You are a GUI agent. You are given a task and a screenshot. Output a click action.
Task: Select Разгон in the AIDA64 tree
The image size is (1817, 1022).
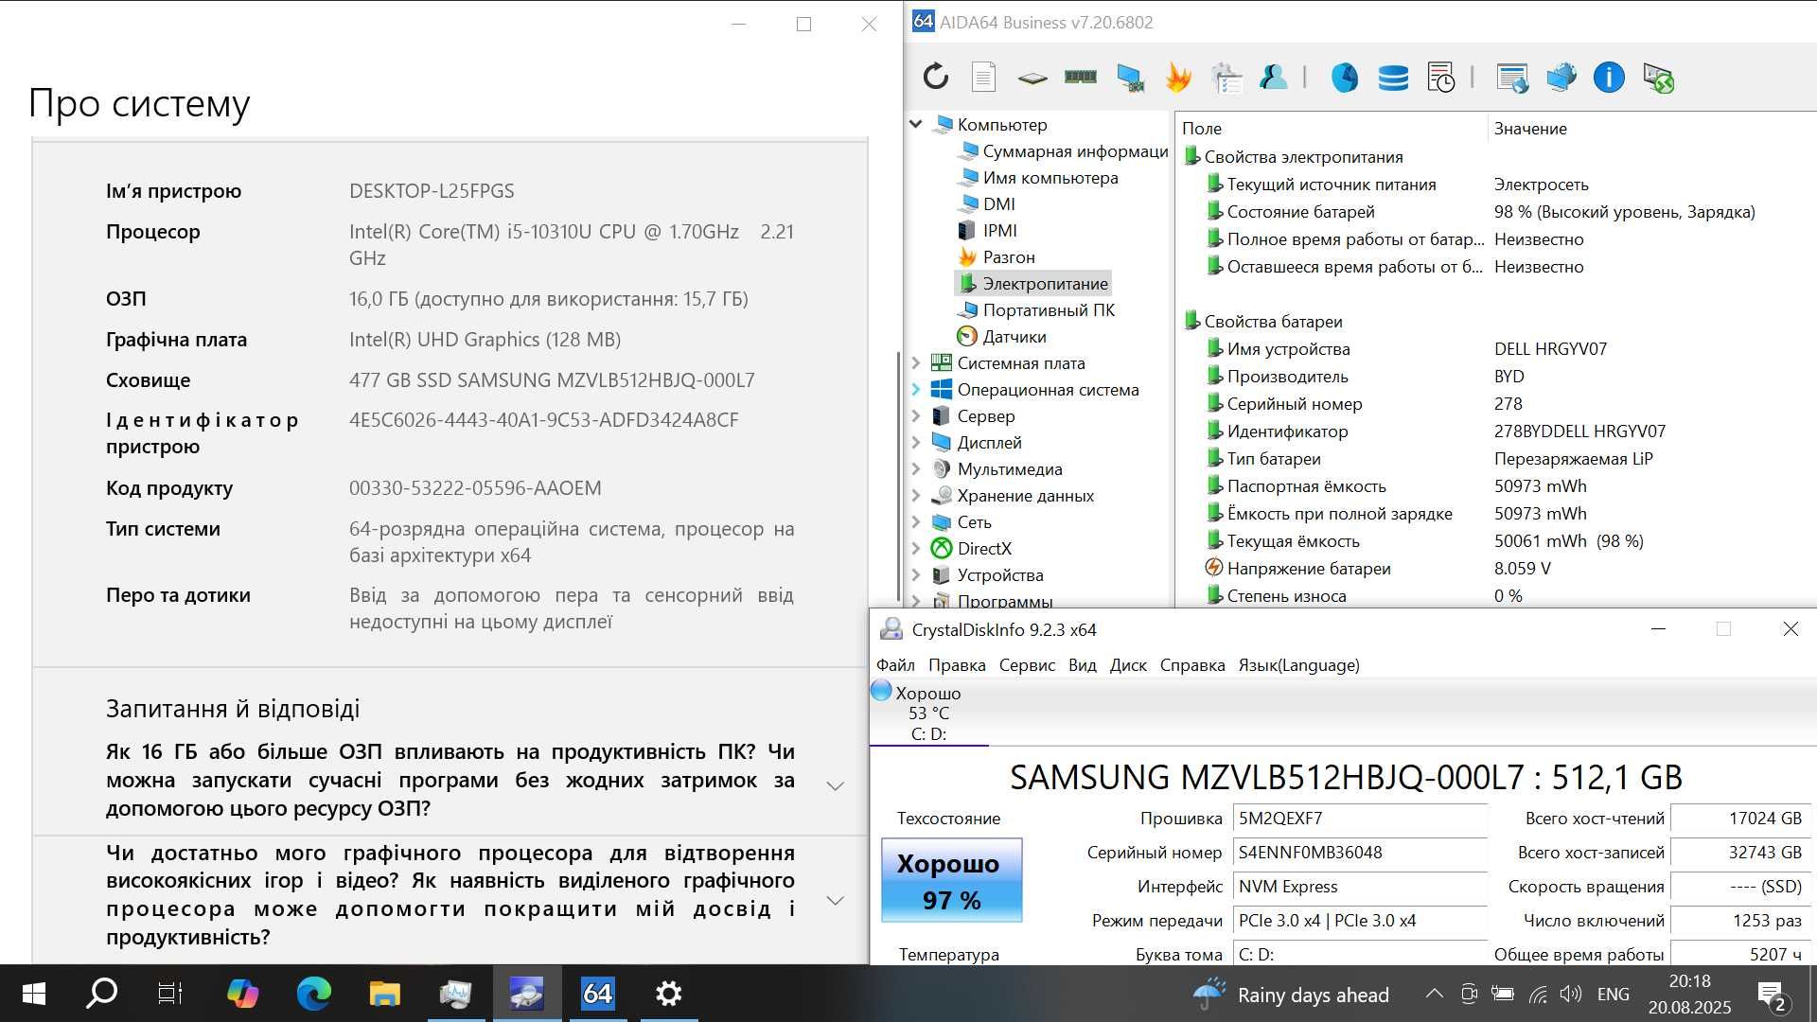(997, 256)
